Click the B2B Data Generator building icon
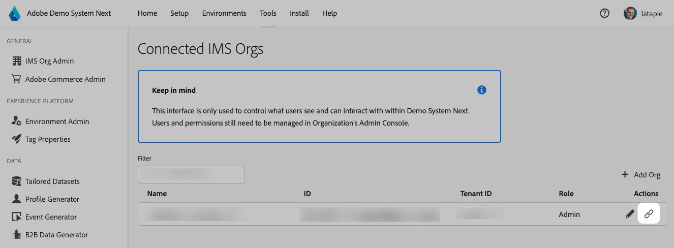Image resolution: width=674 pixels, height=248 pixels. pos(16,235)
